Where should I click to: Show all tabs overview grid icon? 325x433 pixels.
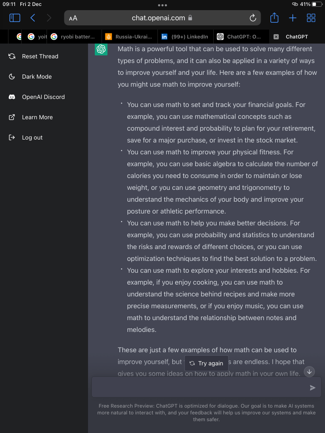[311, 18]
